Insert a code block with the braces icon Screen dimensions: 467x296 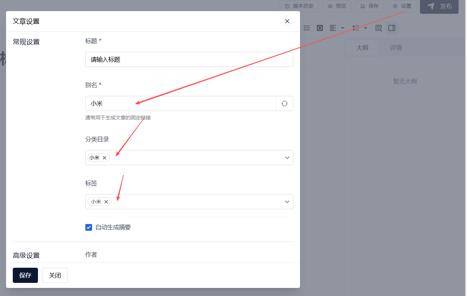pos(320,28)
